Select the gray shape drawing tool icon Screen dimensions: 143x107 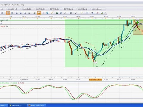[x=87, y=13]
